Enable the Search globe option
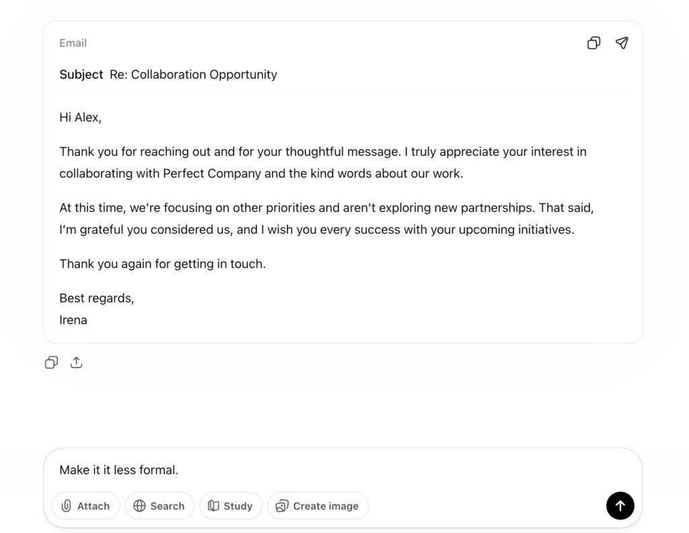The width and height of the screenshot is (689, 533). click(x=159, y=506)
